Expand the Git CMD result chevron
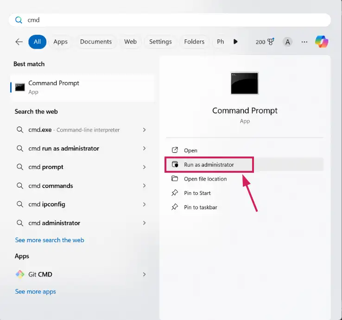 coord(144,274)
